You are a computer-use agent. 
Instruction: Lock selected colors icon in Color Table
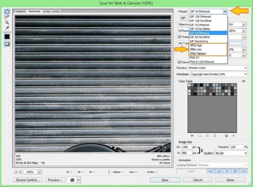tap(215, 135)
